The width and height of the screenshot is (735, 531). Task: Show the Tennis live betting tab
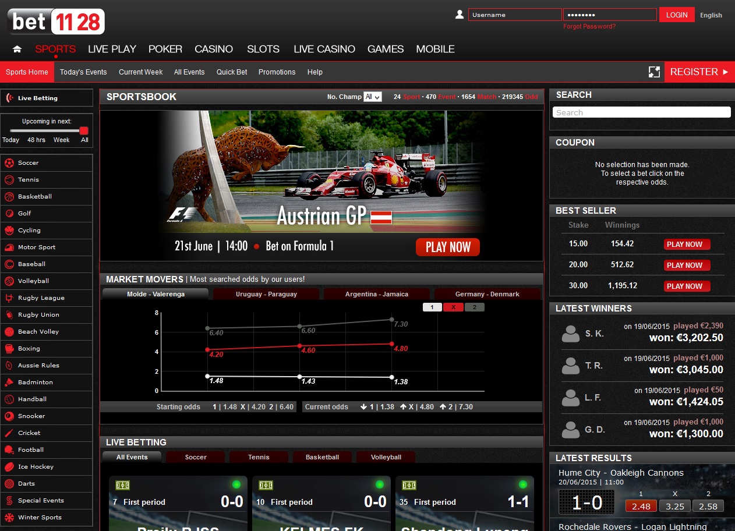[259, 457]
